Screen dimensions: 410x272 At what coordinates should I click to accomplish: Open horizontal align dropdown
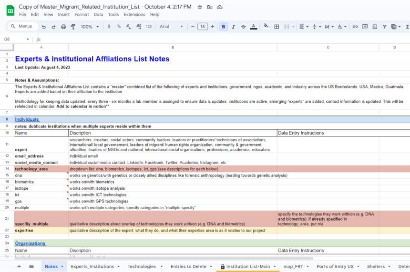(x=304, y=27)
